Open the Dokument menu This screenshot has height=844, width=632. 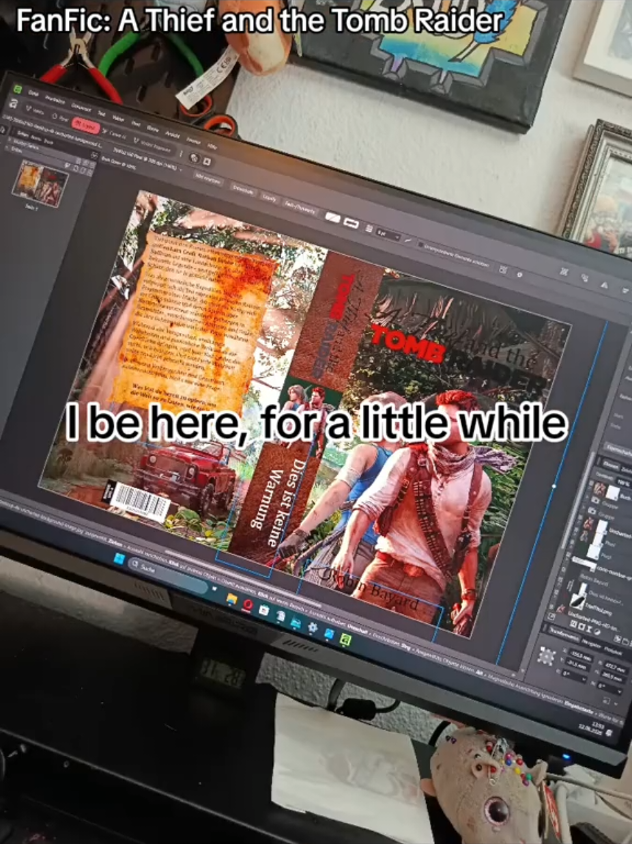click(81, 107)
